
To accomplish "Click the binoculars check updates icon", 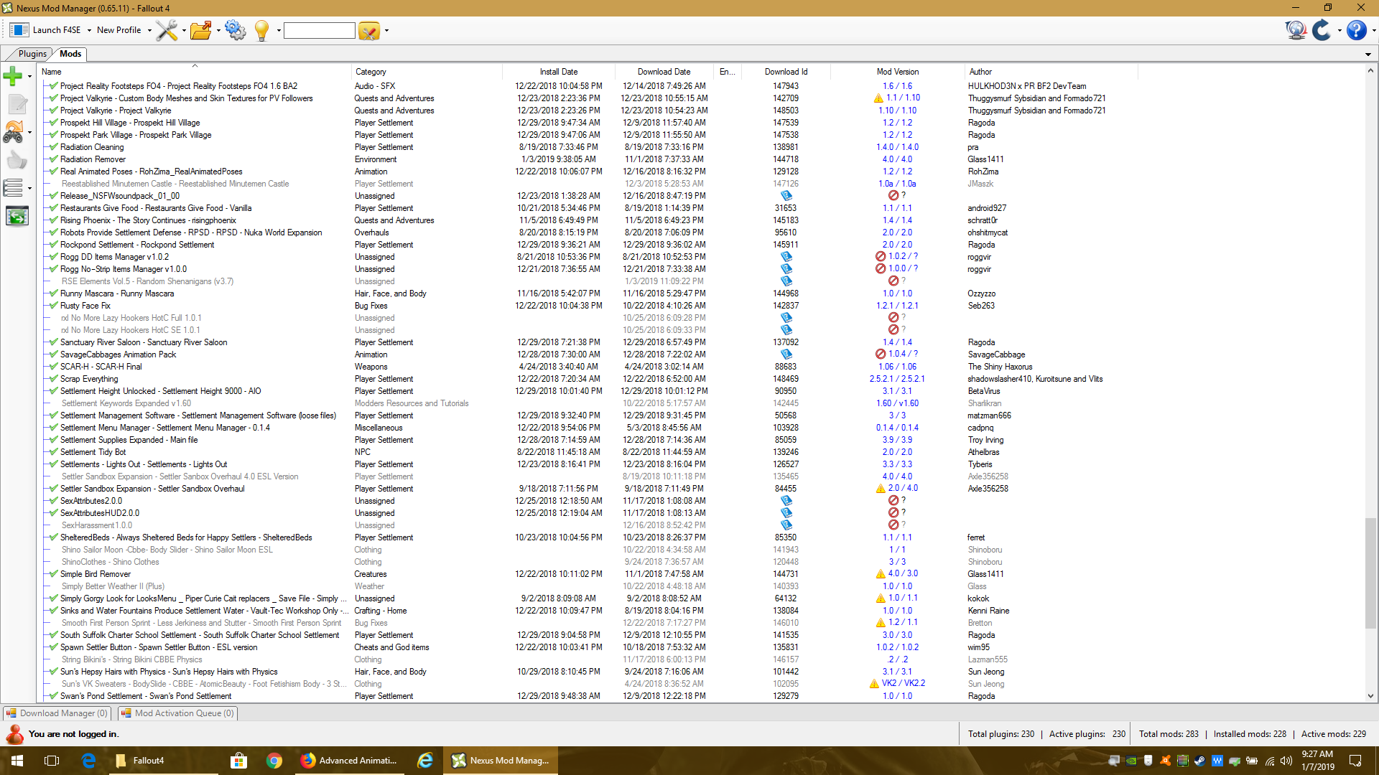I will coord(13,132).
